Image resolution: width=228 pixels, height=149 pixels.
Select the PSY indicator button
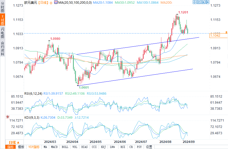click(x=139, y=147)
